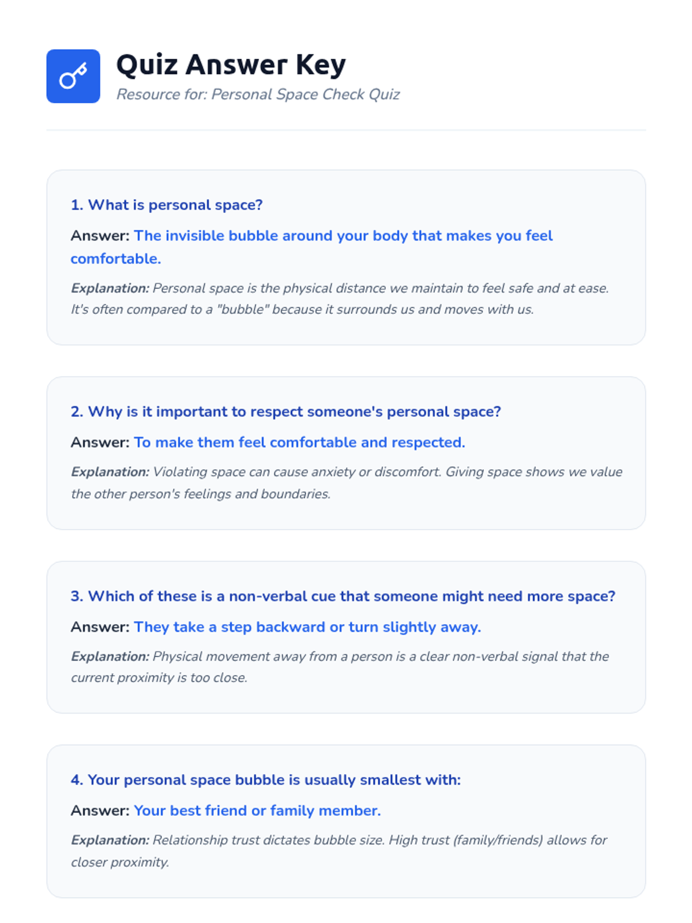
Task: Click the 'Answer:' label in question 4
Action: [x=100, y=811]
